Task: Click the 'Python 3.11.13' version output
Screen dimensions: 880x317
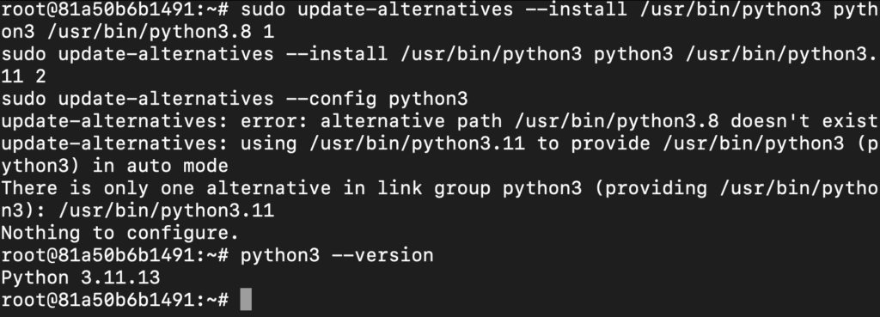Action: point(81,277)
